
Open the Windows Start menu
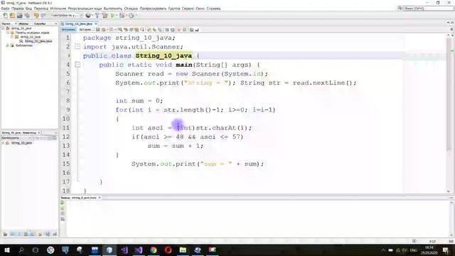(7, 250)
